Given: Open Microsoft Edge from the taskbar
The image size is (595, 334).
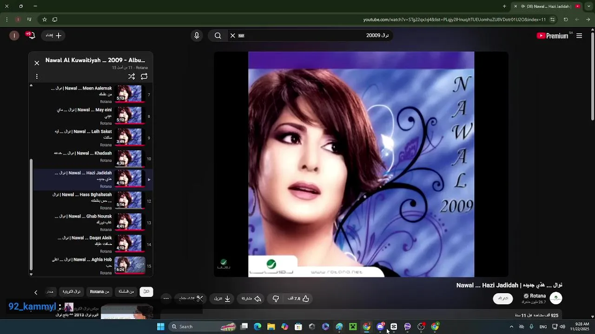Looking at the screenshot, I should click(x=258, y=327).
